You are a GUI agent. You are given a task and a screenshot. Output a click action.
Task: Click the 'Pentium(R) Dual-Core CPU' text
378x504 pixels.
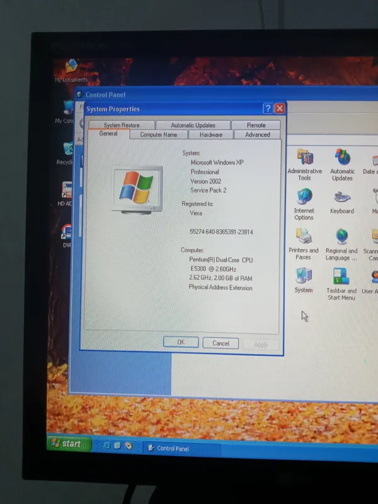point(221,260)
